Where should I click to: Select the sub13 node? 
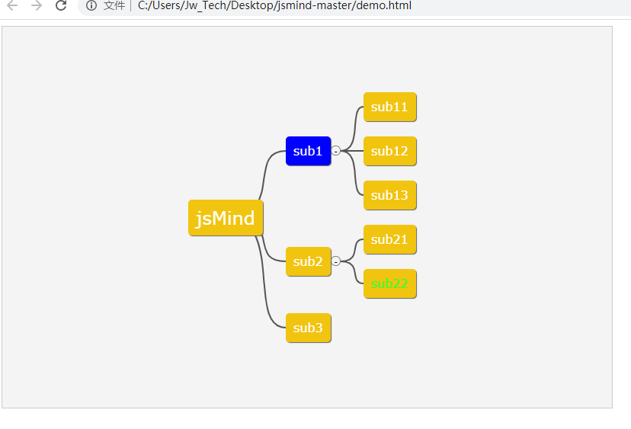click(x=390, y=195)
